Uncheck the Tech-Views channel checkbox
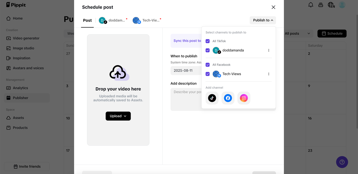The height and width of the screenshot is (174, 358). pos(208,74)
